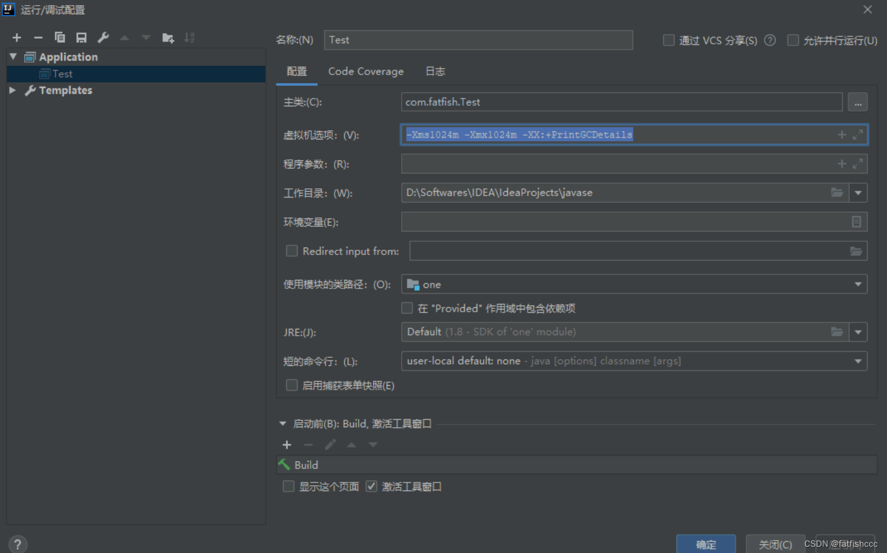Enable allow parallel run checkbox
This screenshot has width=887, height=553.
[793, 40]
